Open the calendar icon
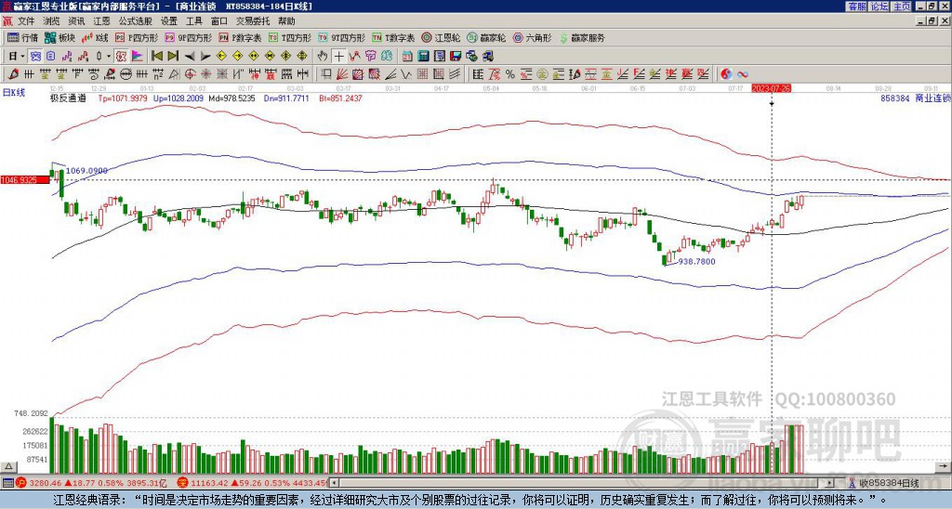This screenshot has width=952, height=509. pos(407,57)
